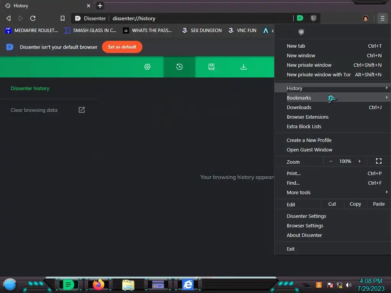
Task: Open bookmarks icon in the green bar
Action: click(212, 67)
